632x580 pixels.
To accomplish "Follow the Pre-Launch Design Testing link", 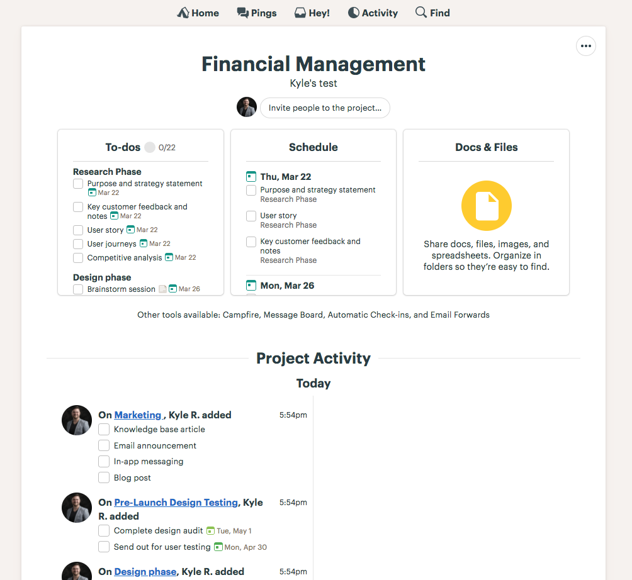I will point(176,503).
